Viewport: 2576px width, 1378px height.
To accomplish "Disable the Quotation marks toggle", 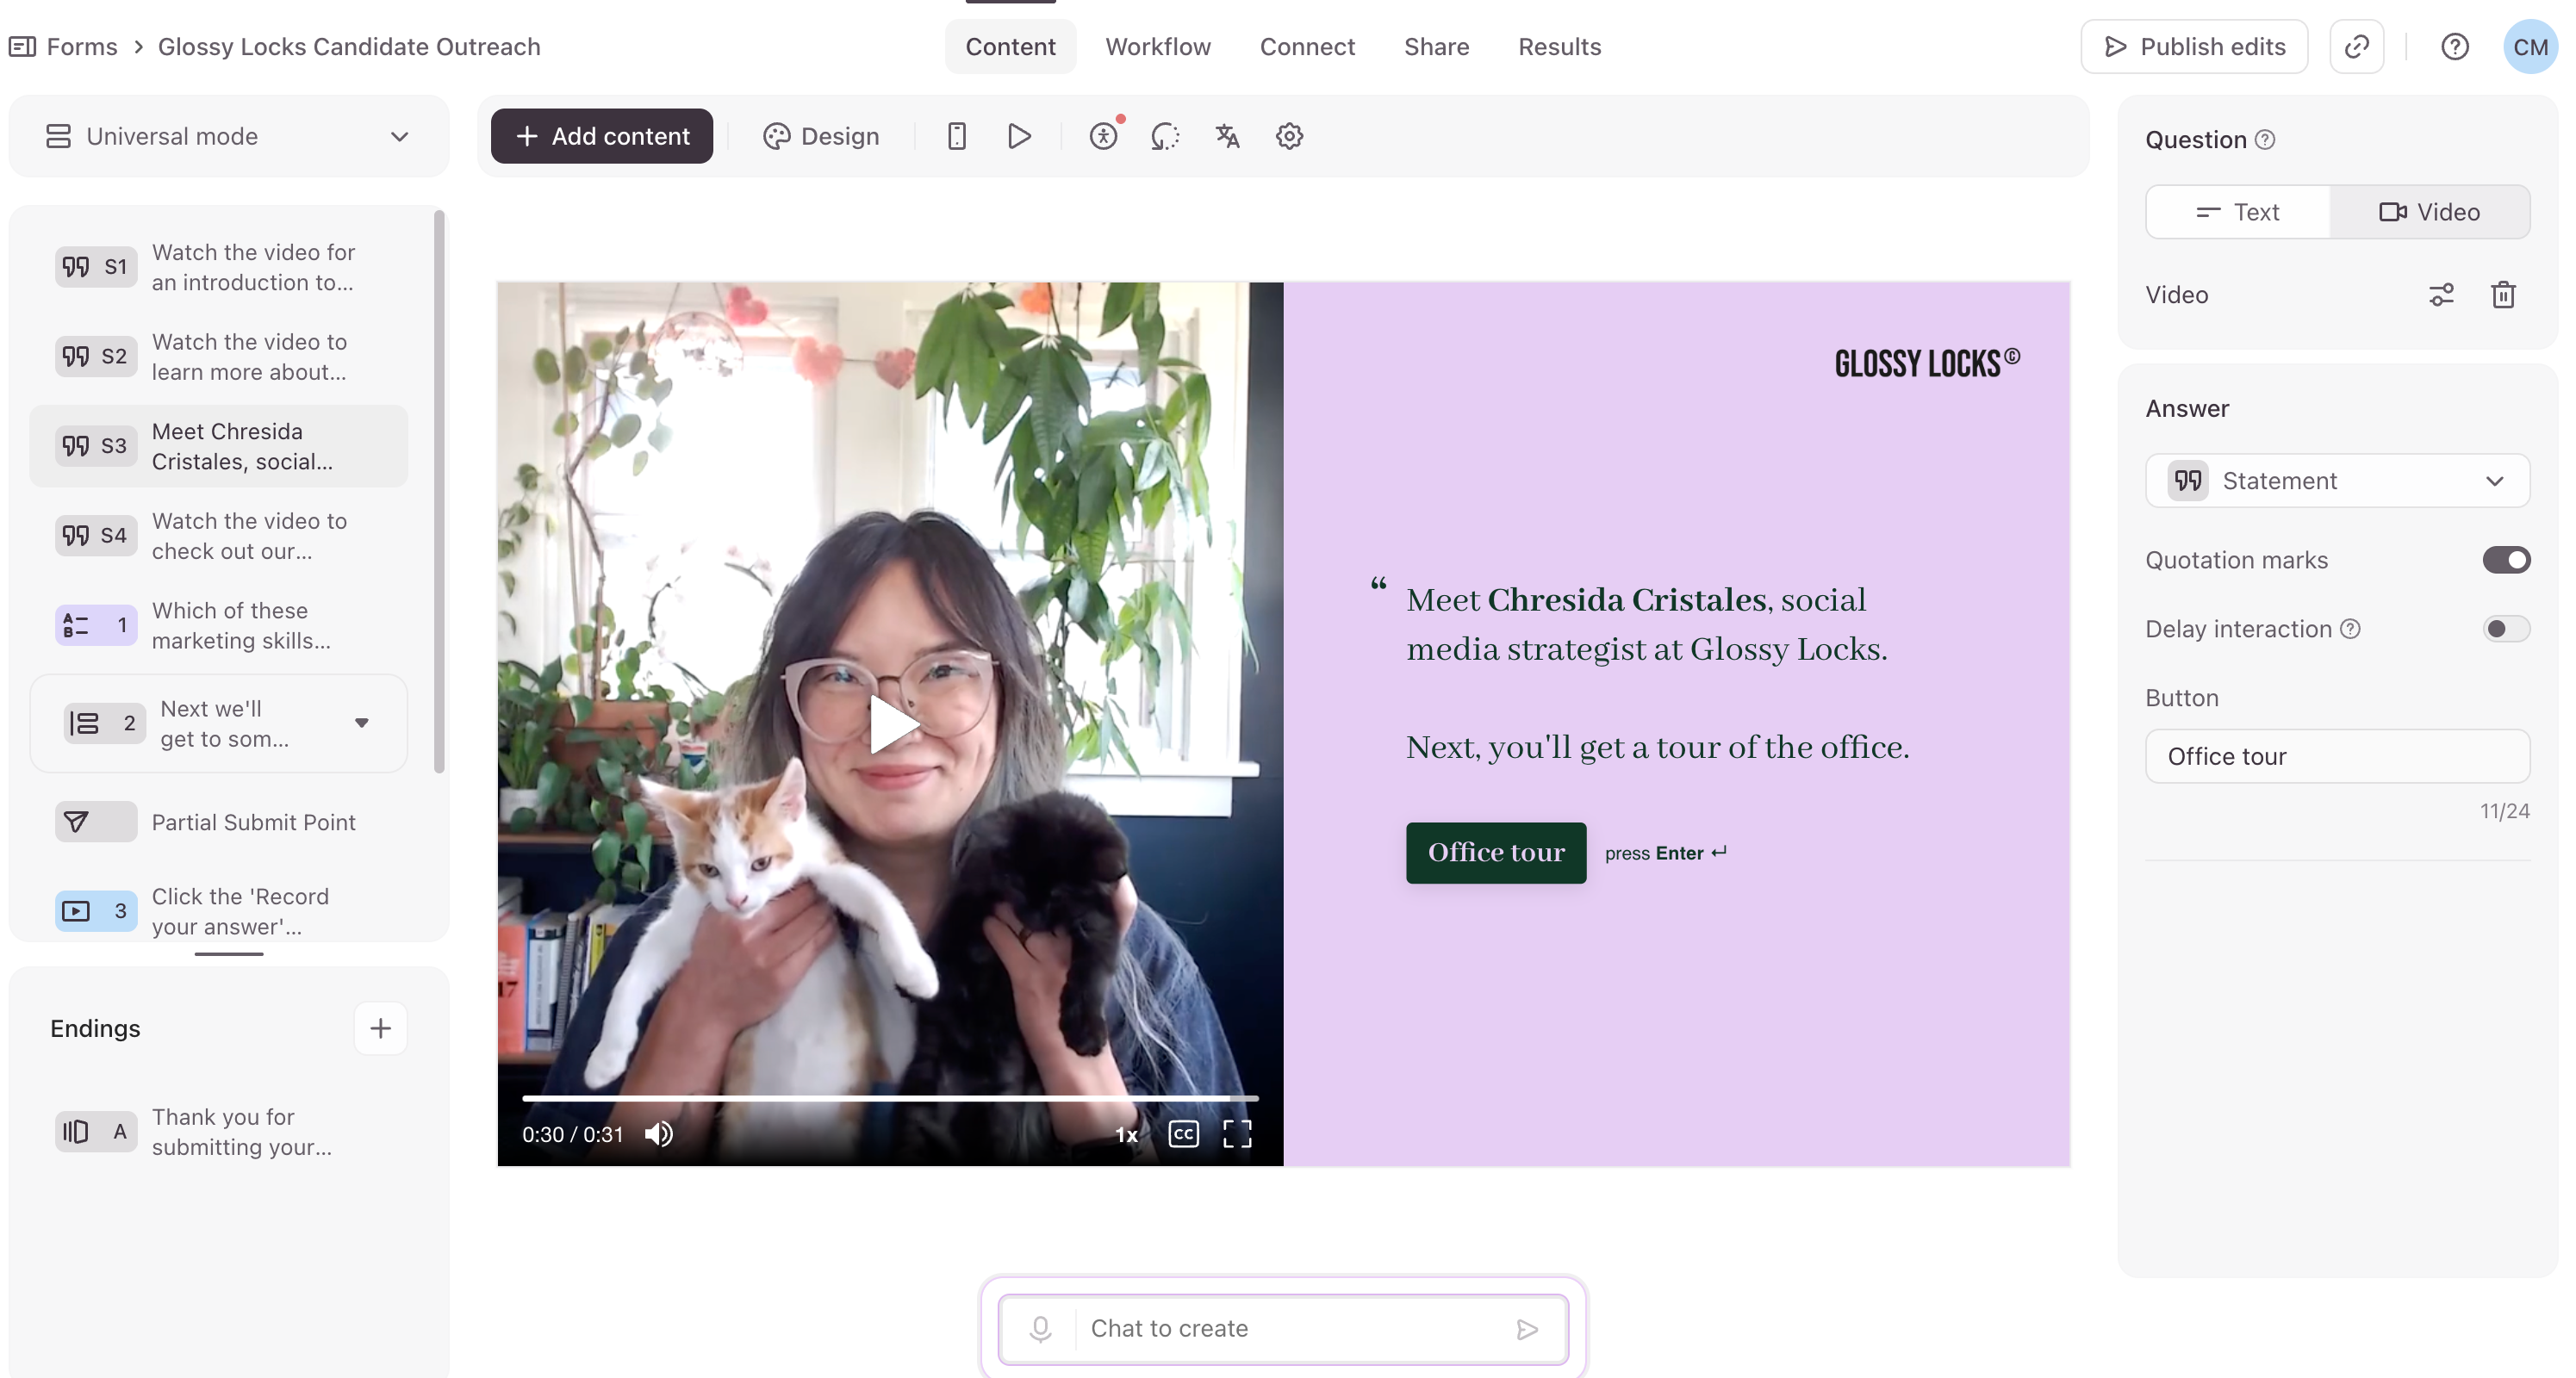I will click(x=2506, y=560).
